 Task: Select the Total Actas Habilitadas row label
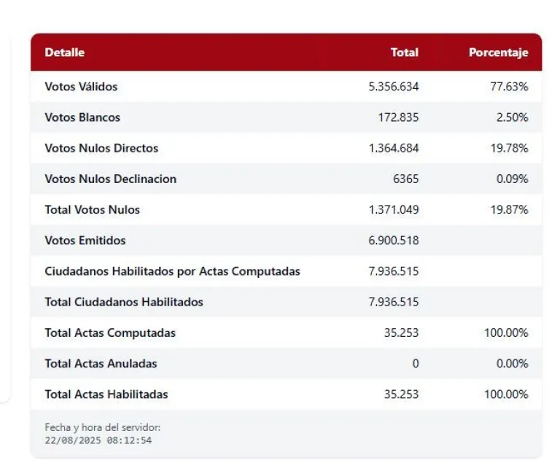coord(106,394)
